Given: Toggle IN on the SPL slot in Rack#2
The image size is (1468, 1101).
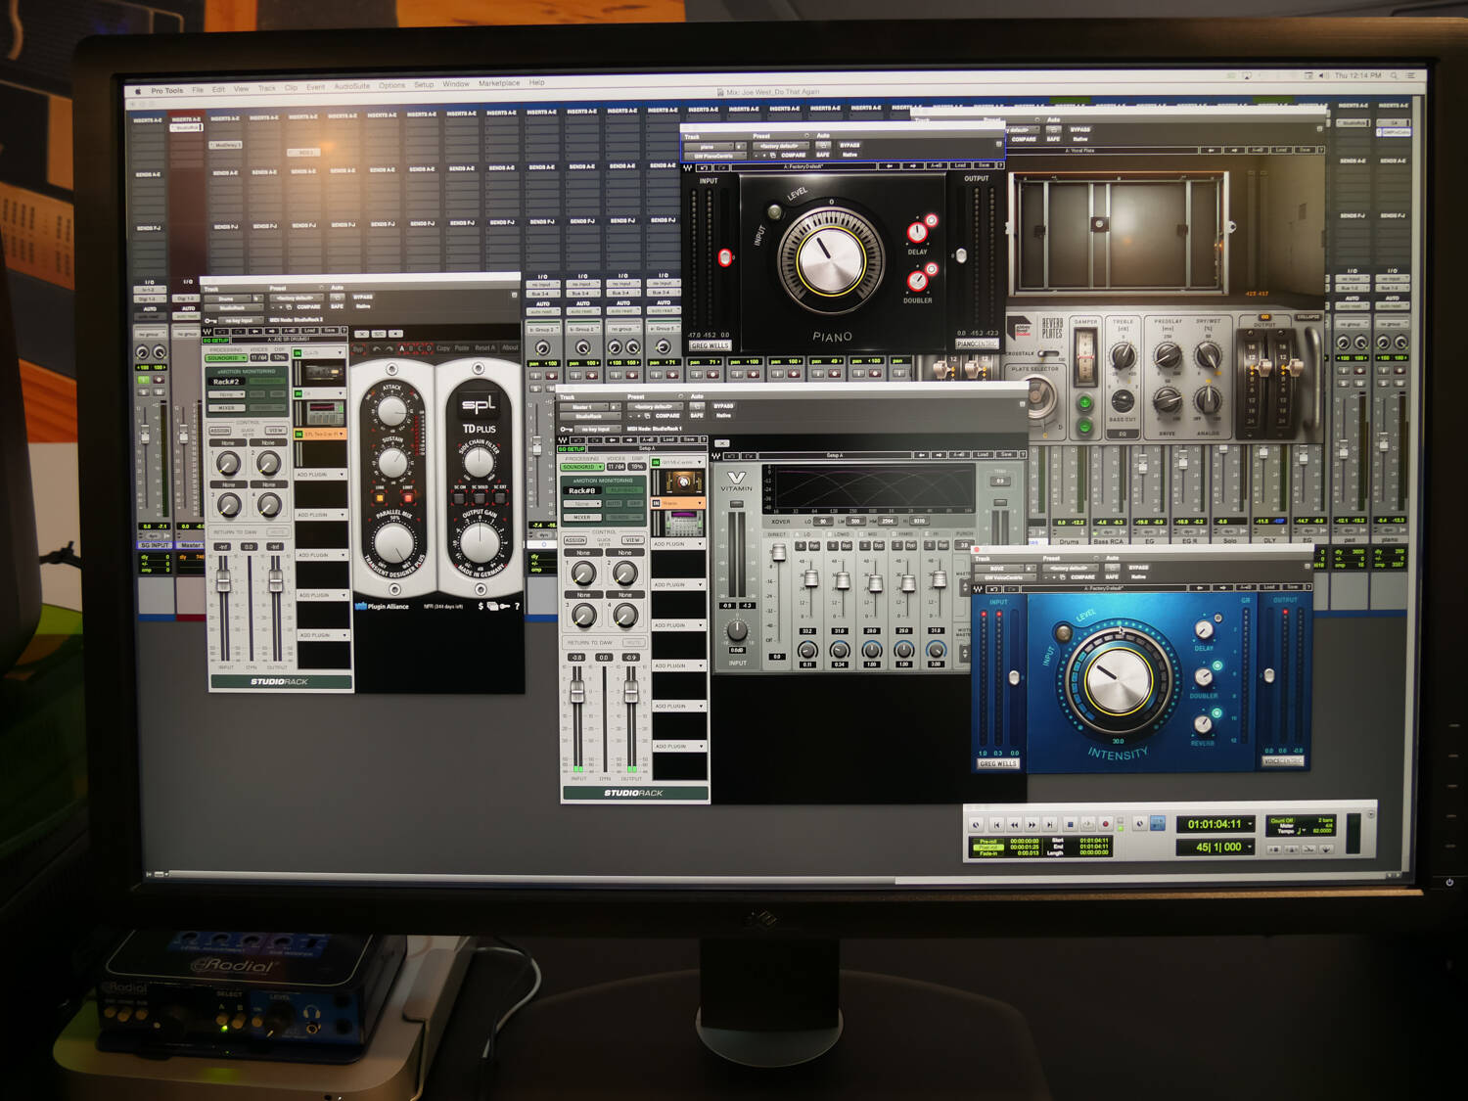Looking at the screenshot, I should coord(299,434).
